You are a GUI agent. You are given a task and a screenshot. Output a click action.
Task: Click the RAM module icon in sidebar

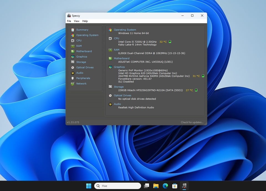73,46
